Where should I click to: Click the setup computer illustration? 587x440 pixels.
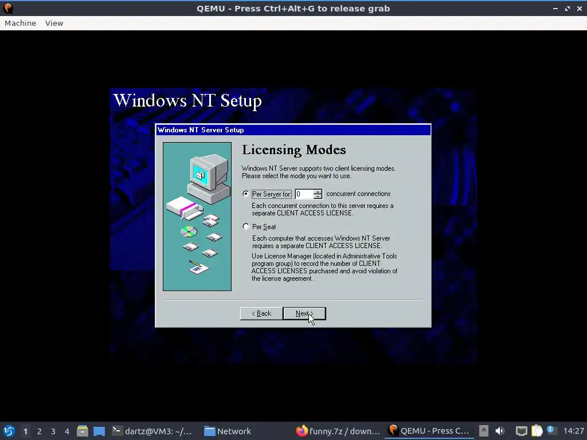click(x=197, y=216)
